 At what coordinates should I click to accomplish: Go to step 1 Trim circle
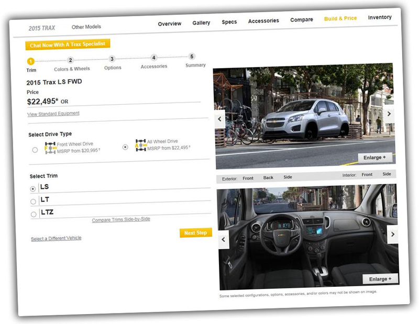click(31, 61)
